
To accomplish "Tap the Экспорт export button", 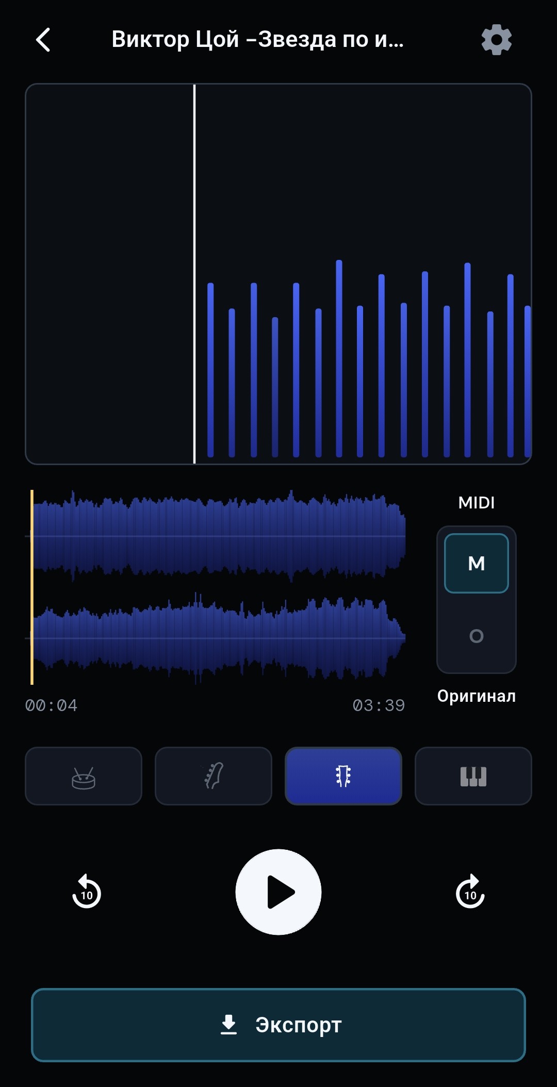I will 278,1025.
